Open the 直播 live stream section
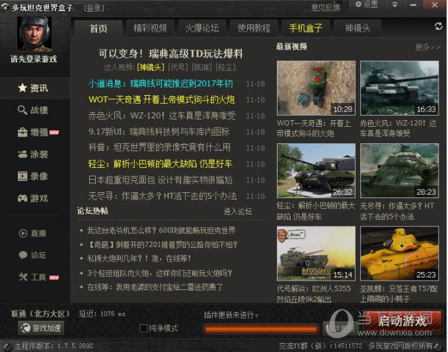 point(32,233)
